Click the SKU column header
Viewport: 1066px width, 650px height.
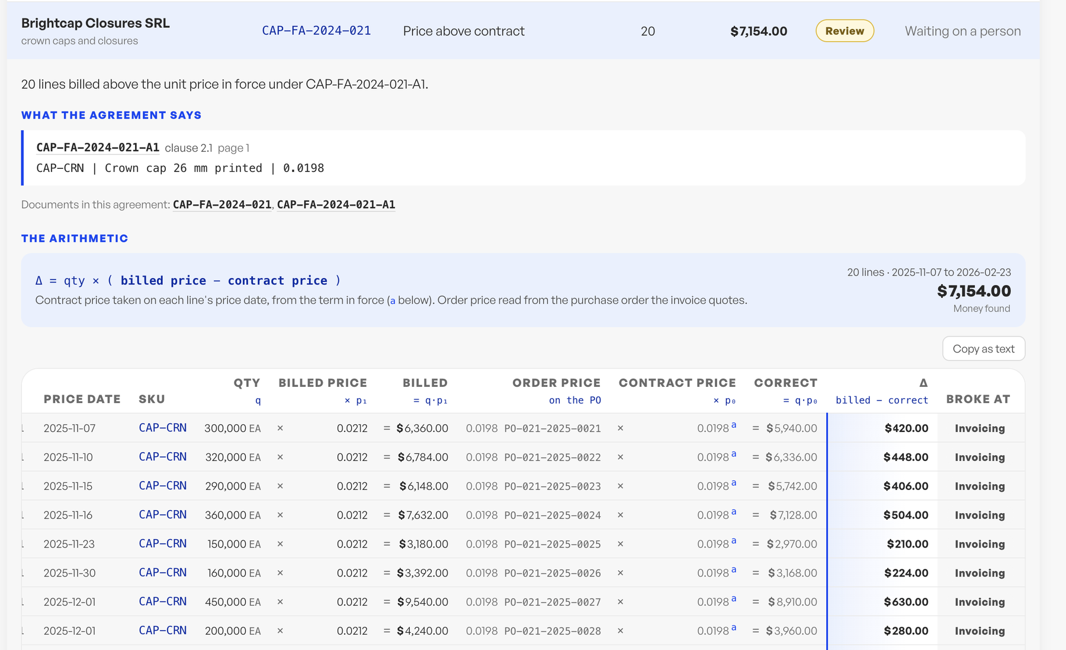(x=152, y=399)
